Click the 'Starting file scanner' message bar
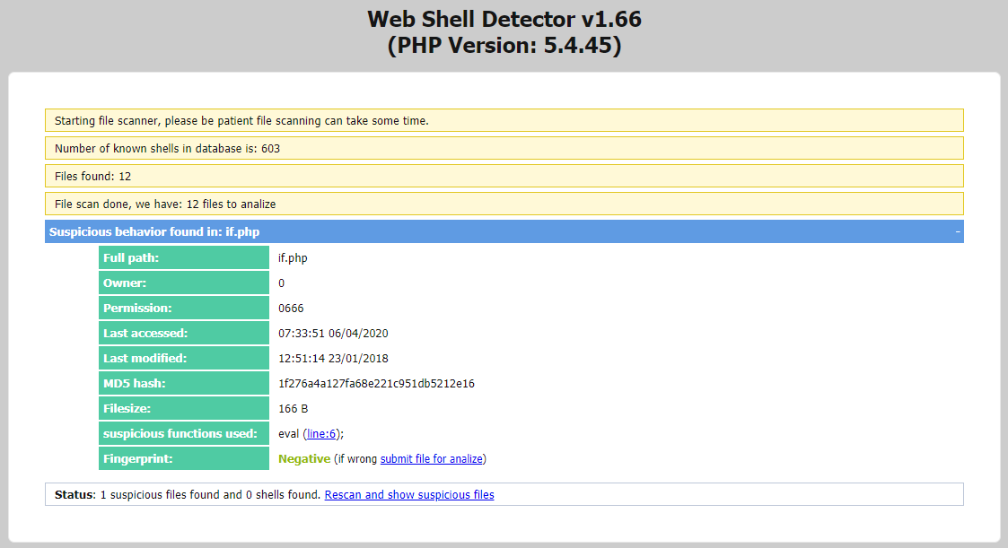This screenshot has width=1008, height=548. coord(504,121)
